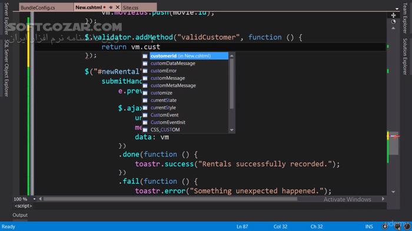
Task: Select customMessage suggestion
Action: (168, 78)
